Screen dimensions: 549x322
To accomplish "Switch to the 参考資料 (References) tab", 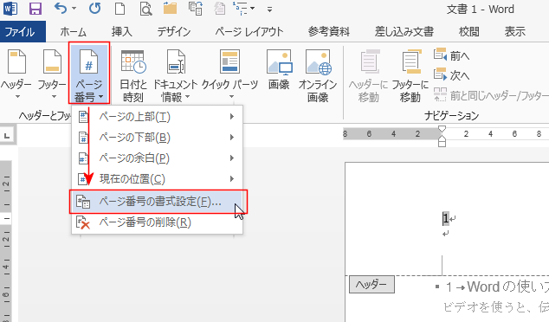I will 329,32.
